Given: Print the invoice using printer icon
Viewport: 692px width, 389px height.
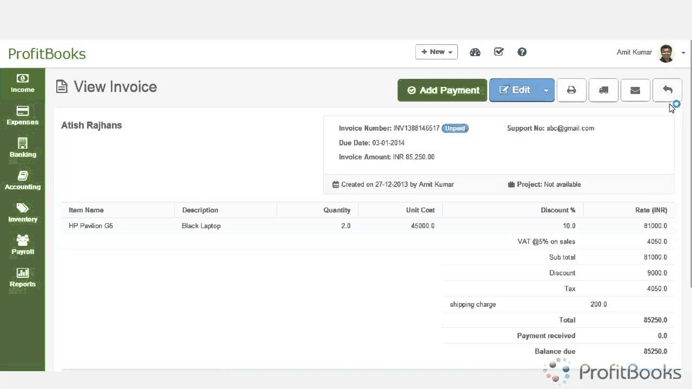Looking at the screenshot, I should 571,90.
